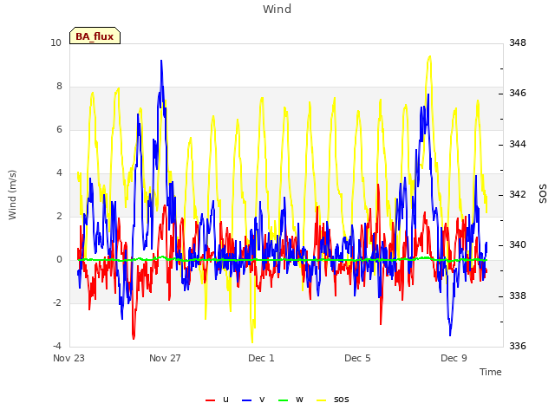Screen dimensions: 555x416
Task: Click the 344 label on right axis
Action: click(x=518, y=144)
